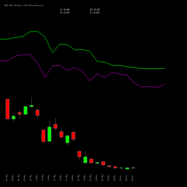Click the chart title text at top left
This screenshot has width=187, height=187.
(24, 6)
